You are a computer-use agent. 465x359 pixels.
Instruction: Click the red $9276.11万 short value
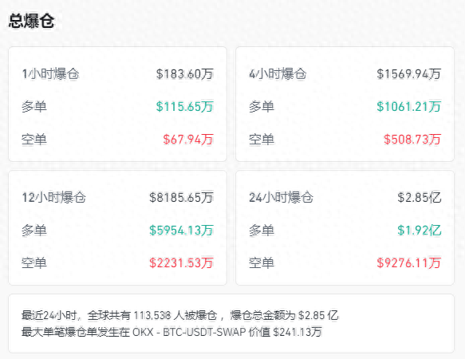[408, 262]
